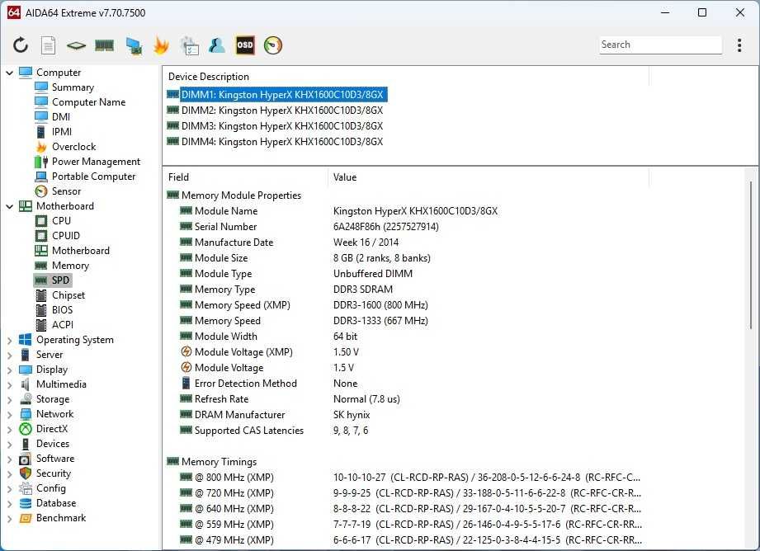Click the user profile toolbar icon
The image size is (760, 551).
coord(217,45)
